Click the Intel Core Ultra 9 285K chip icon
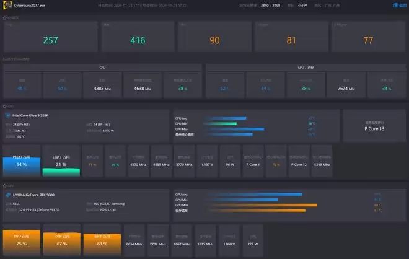The image size is (409, 259). (7, 115)
